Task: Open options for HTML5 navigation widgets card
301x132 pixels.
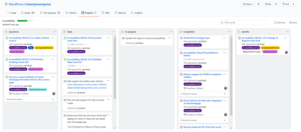Action: click(225, 74)
